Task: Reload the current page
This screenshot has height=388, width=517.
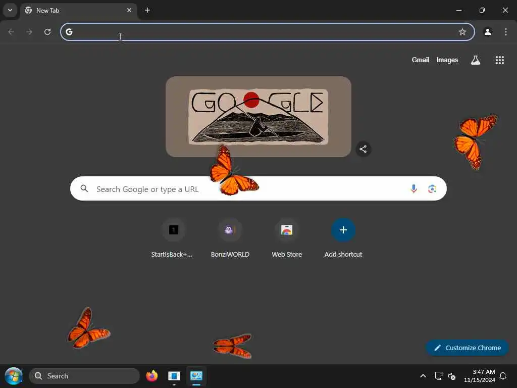Action: tap(47, 32)
